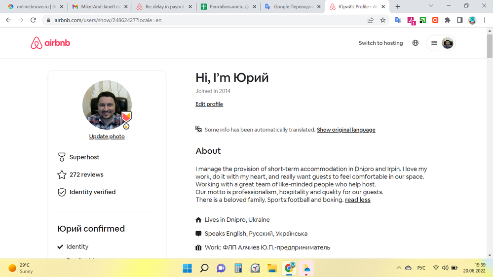Click the share page icon in address bar
The height and width of the screenshot is (277, 493).
tap(370, 20)
